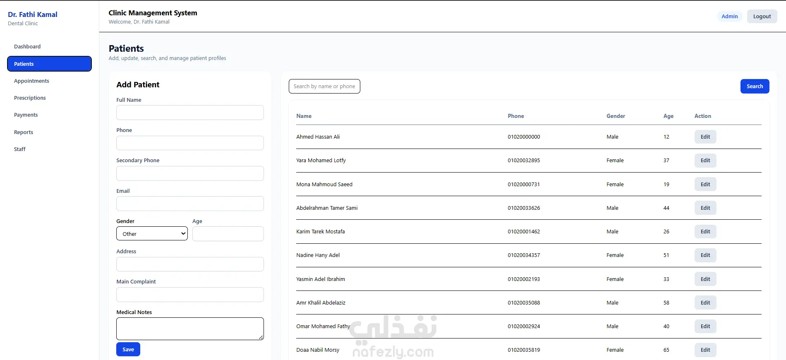The height and width of the screenshot is (360, 786).
Task: Click the name Nadine Hany Adel
Action: 318,255
